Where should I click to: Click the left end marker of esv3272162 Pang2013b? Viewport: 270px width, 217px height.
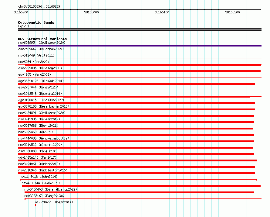point(25,199)
